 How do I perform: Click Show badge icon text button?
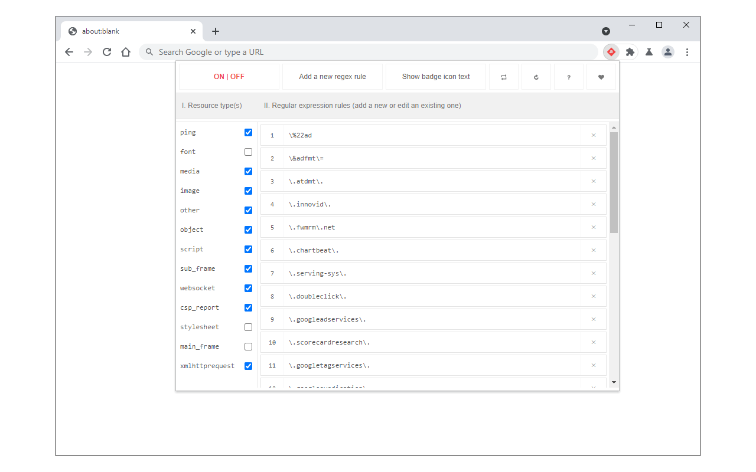point(436,77)
